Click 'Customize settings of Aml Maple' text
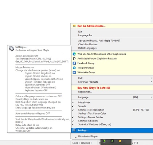The image size is (153, 145). (32, 50)
